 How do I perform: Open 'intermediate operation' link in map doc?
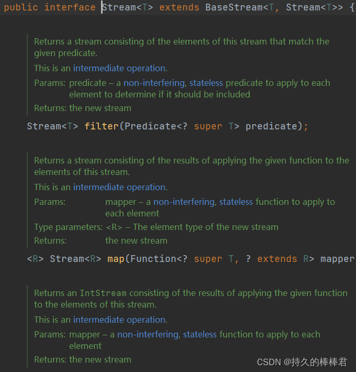pyautogui.click(x=119, y=187)
